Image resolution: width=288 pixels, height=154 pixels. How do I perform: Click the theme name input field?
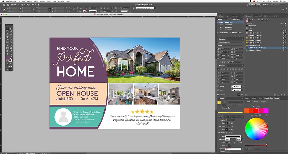coord(253,149)
